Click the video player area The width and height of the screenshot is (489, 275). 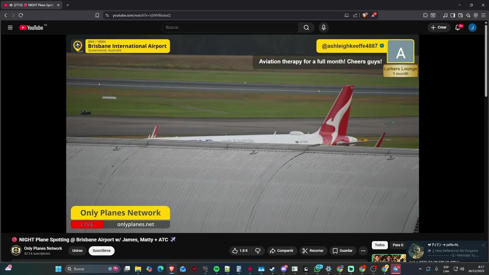(243, 134)
